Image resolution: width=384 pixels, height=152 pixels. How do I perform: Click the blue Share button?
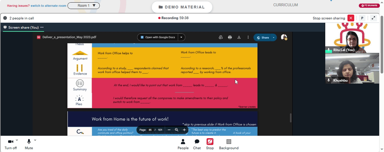[263, 38]
